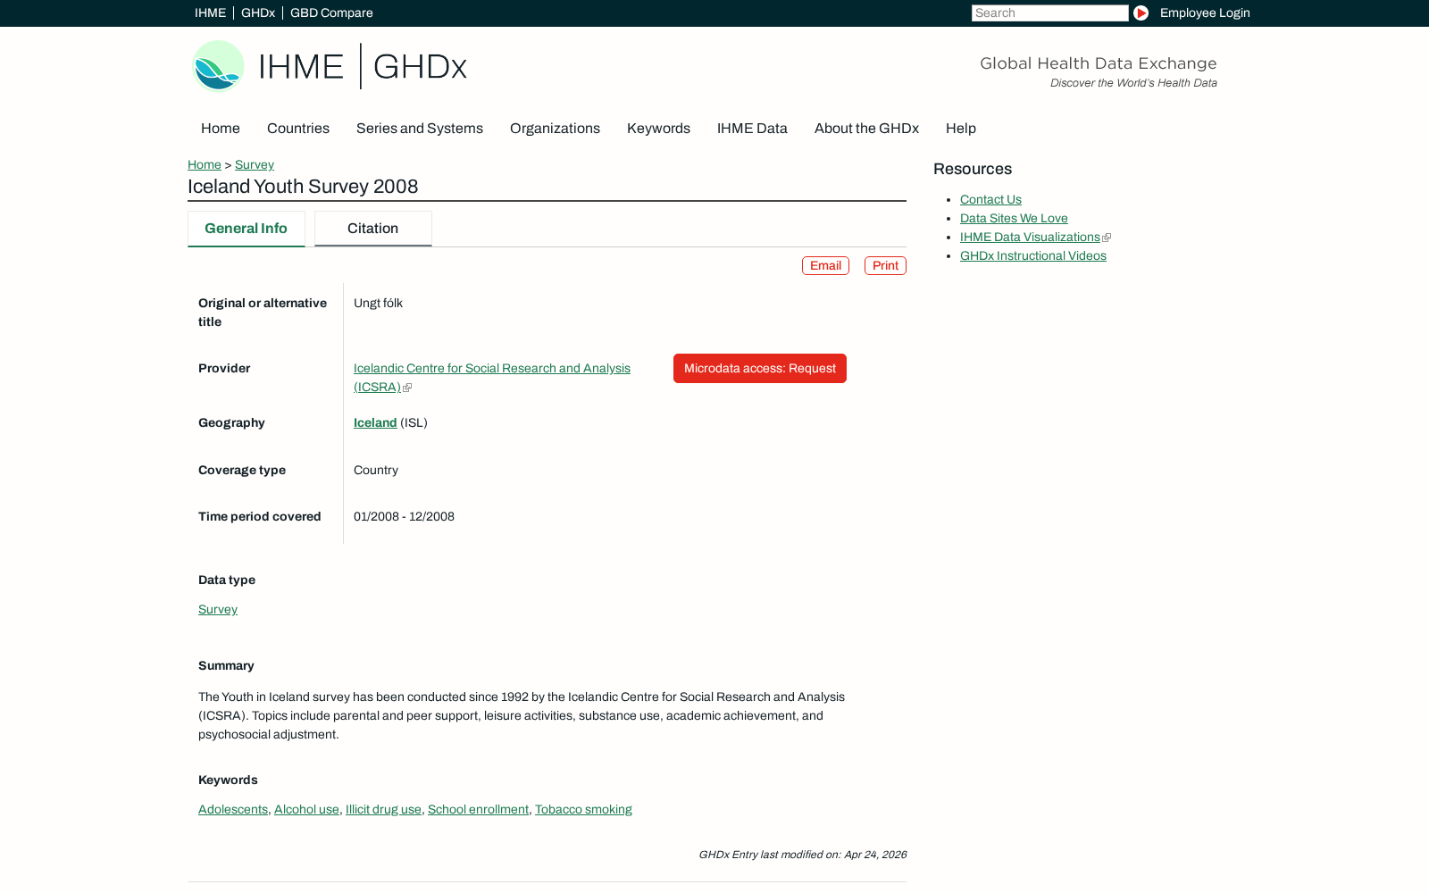
Task: Open IHME Data Visualizations link
Action: pyautogui.click(x=1030, y=238)
